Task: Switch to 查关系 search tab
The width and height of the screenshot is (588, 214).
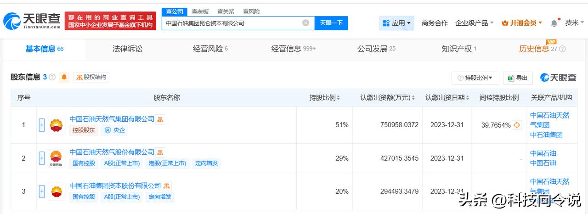Action: coord(226,11)
